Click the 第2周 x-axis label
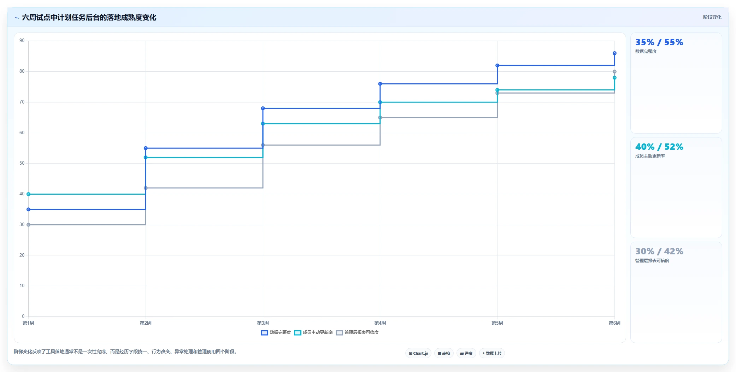This screenshot has height=372, width=736. [x=146, y=323]
